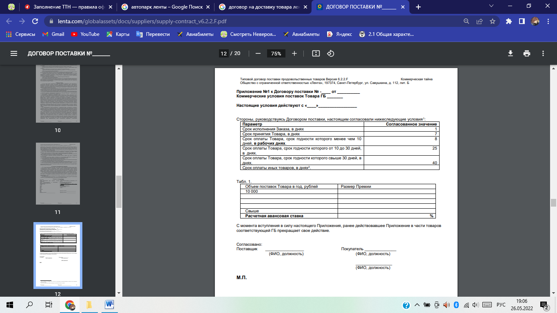Toggle the Chrome side panel
The width and height of the screenshot is (557, 313).
click(x=522, y=21)
